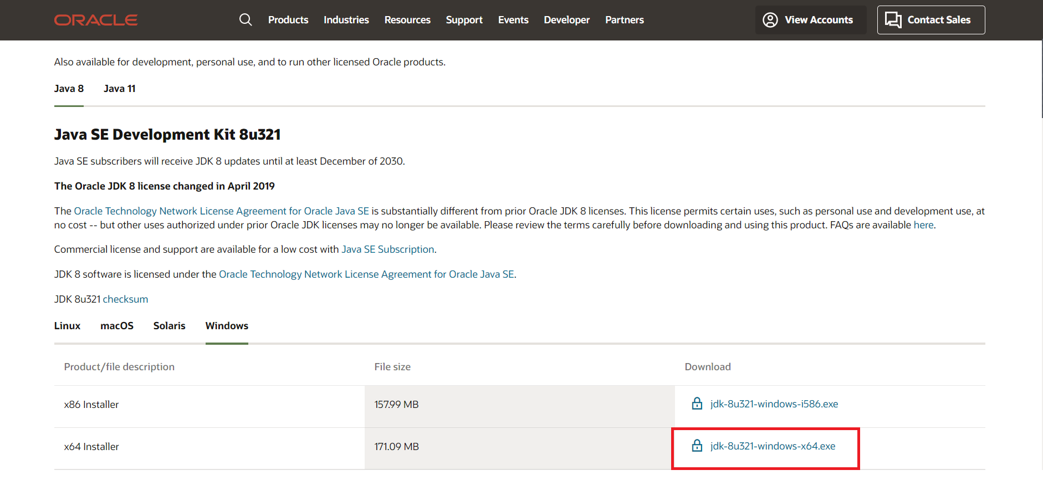
Task: Click the x86 Installer row label
Action: click(x=91, y=405)
